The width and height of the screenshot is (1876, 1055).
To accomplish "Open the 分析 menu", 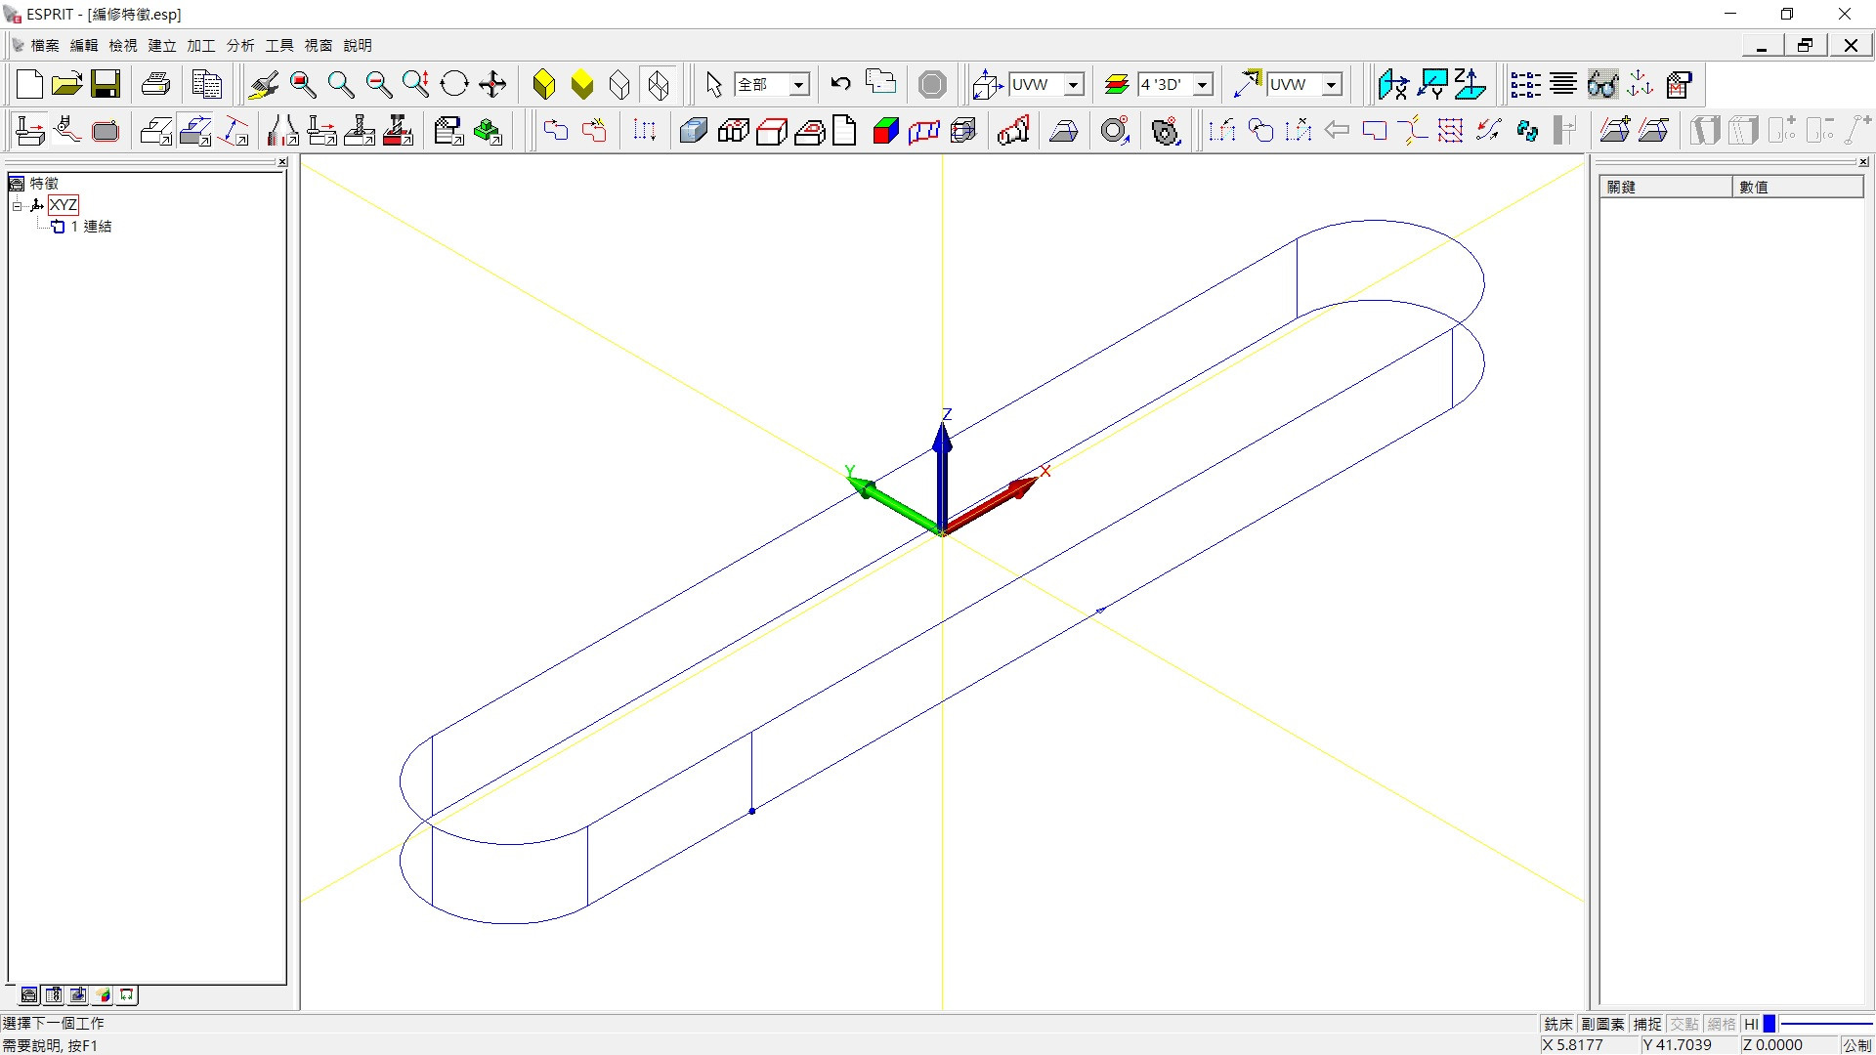I will (239, 45).
